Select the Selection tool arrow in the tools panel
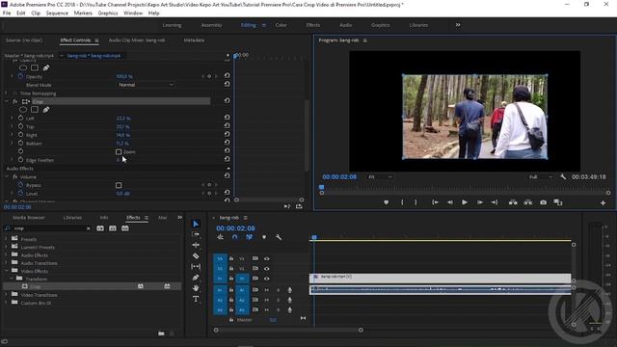 [196, 224]
